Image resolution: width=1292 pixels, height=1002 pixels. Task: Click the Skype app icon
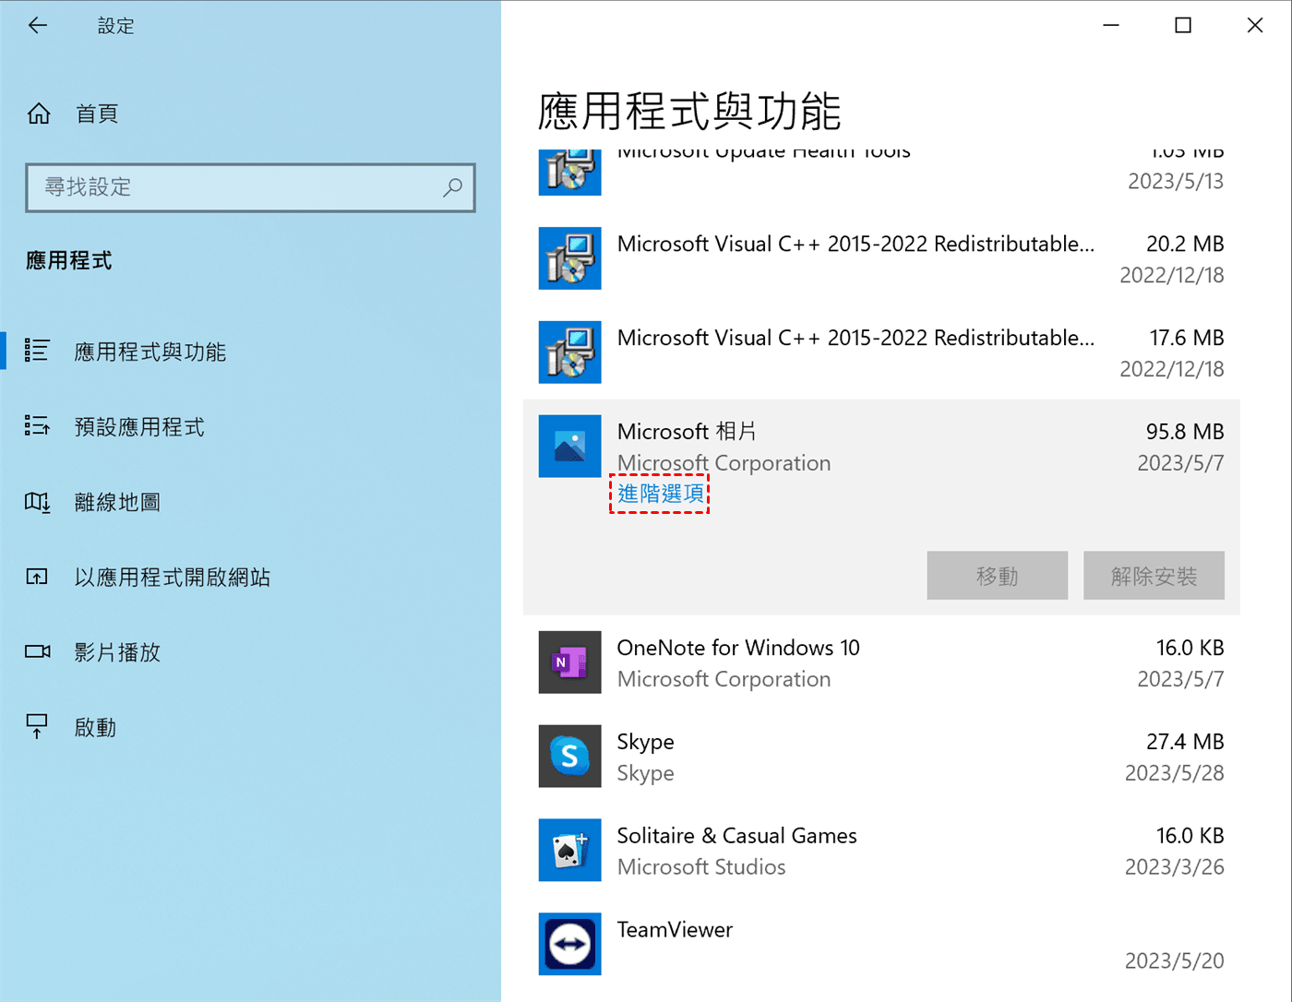click(x=569, y=757)
